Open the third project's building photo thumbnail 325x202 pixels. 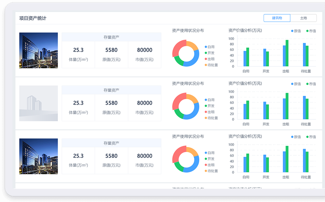pos(39,156)
